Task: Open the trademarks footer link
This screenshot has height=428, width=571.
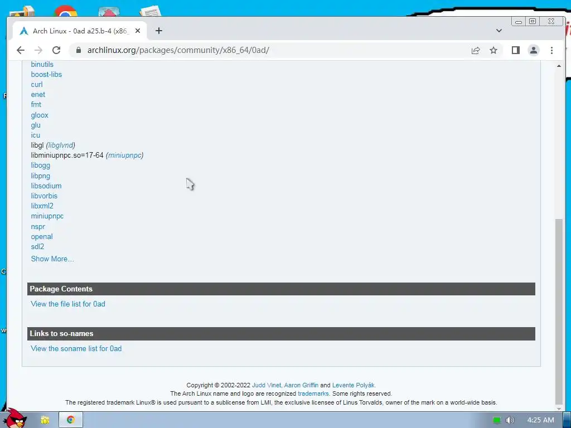Action: tap(313, 394)
